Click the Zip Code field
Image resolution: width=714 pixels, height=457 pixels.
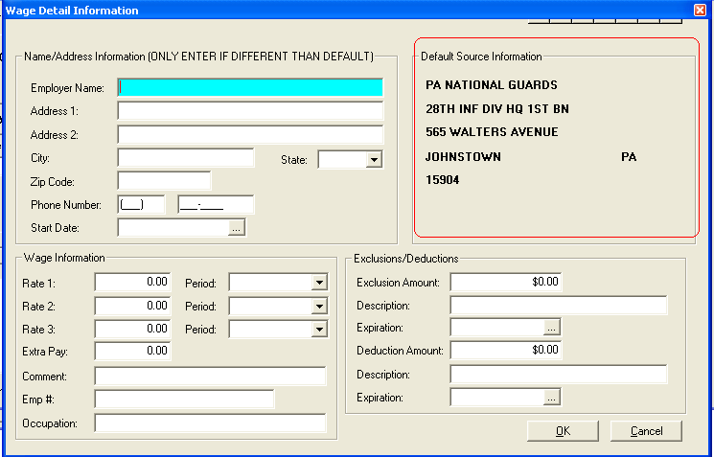163,181
